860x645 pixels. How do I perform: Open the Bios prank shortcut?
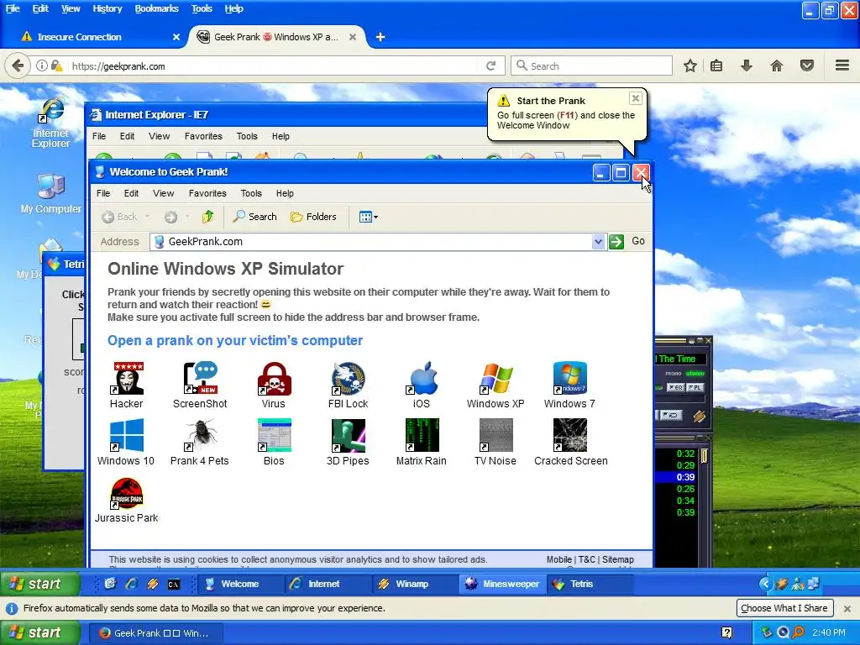click(x=274, y=442)
